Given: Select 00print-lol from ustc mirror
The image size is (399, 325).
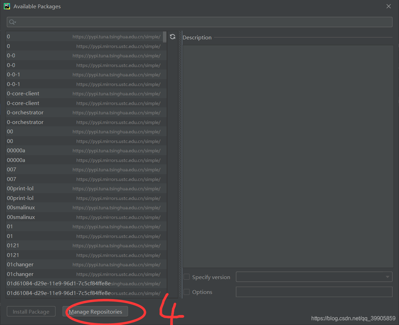Looking at the screenshot, I should (x=86, y=198).
